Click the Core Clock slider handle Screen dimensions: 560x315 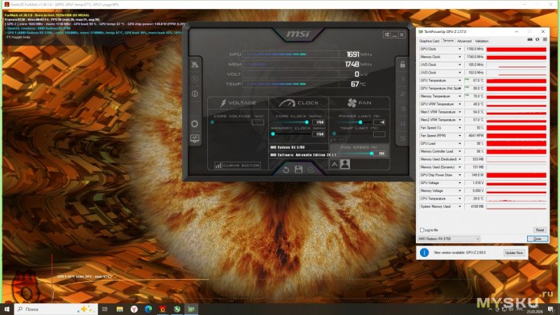(306, 122)
